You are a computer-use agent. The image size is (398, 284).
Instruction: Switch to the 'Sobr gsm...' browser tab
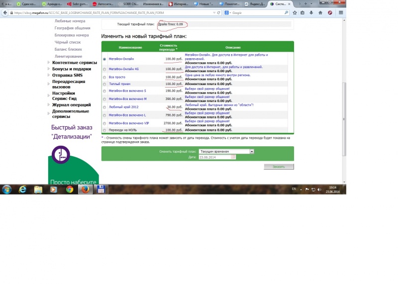[x=78, y=4]
